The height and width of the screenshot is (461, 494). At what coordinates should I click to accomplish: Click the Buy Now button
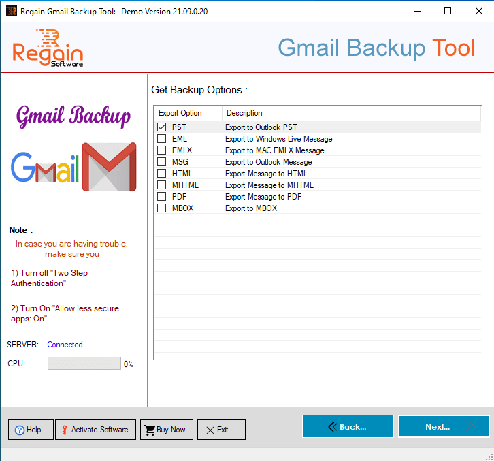point(166,430)
